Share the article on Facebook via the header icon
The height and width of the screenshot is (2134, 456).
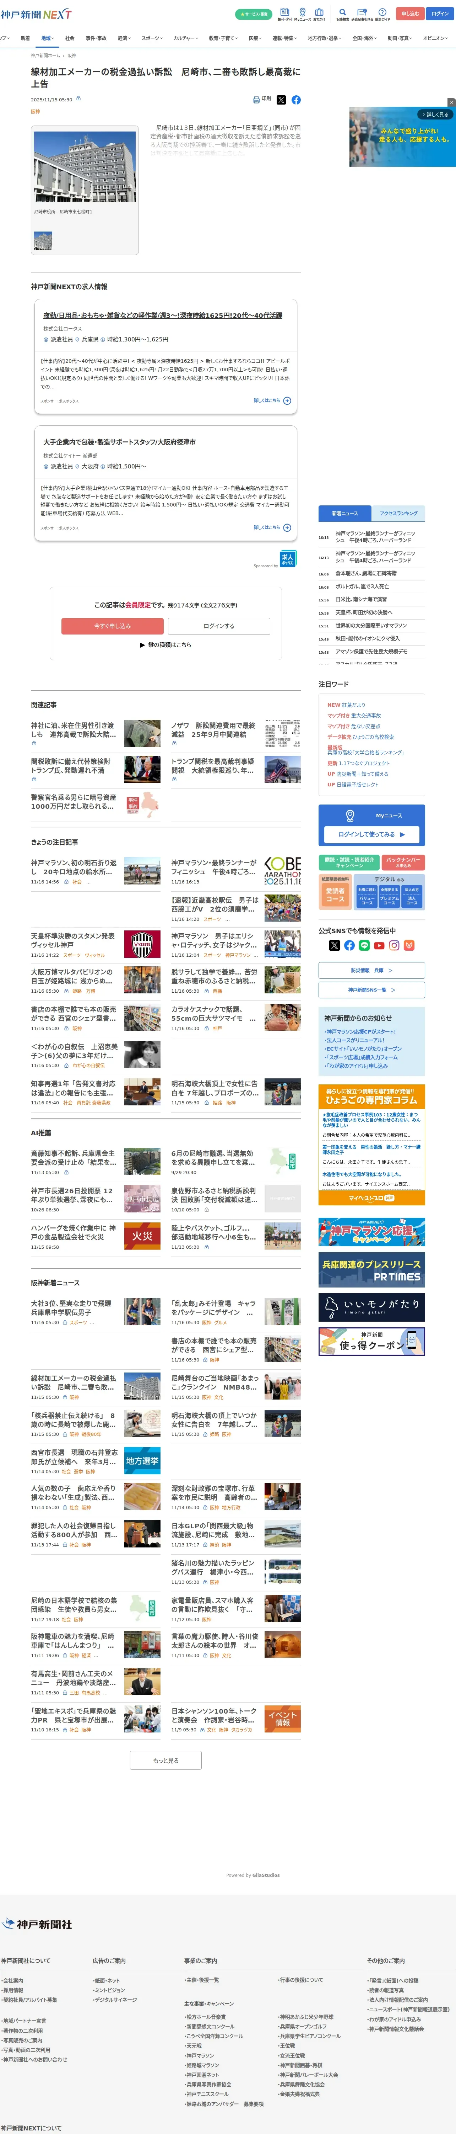(x=295, y=100)
